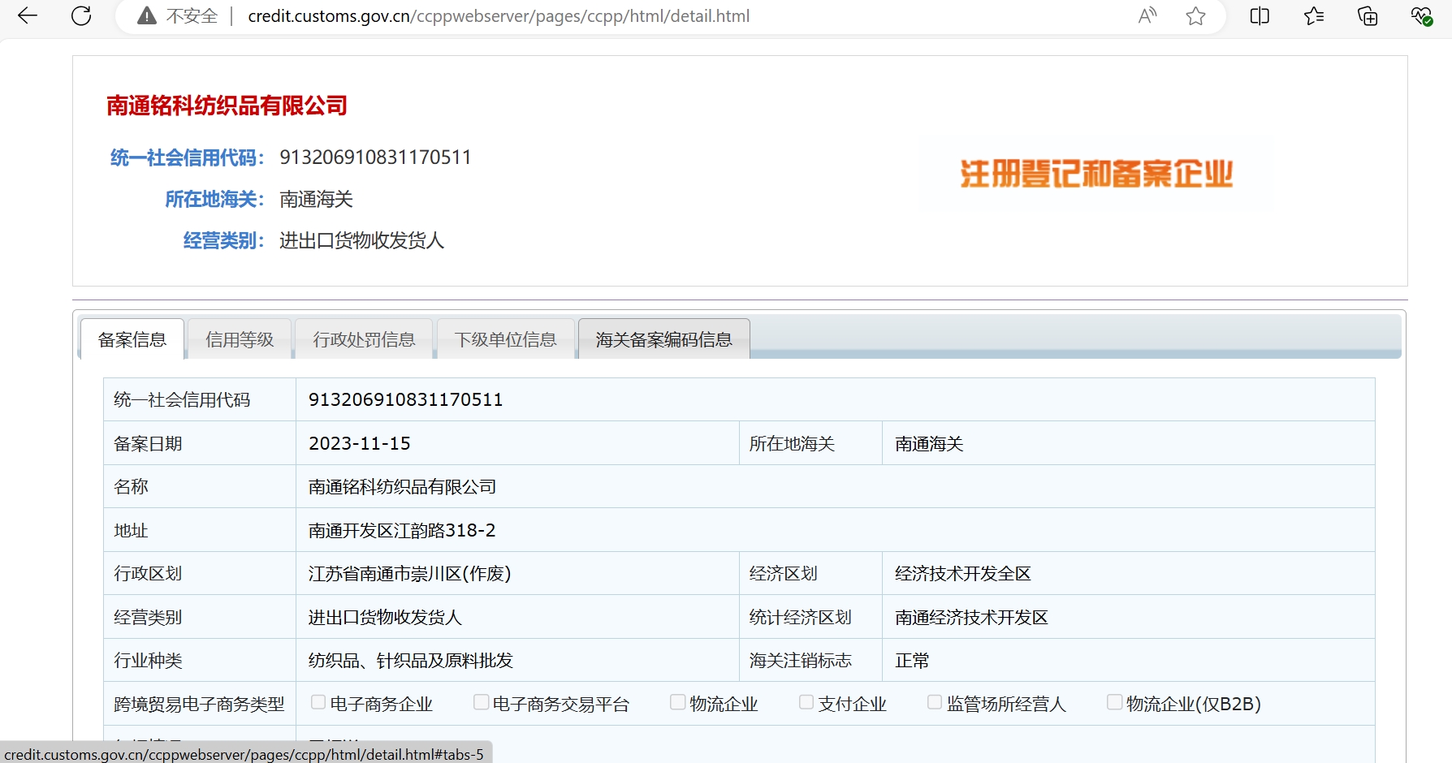Screen dimensions: 1452x763
Task: Click the 注册登记和备案企业 banner image
Action: [1096, 174]
